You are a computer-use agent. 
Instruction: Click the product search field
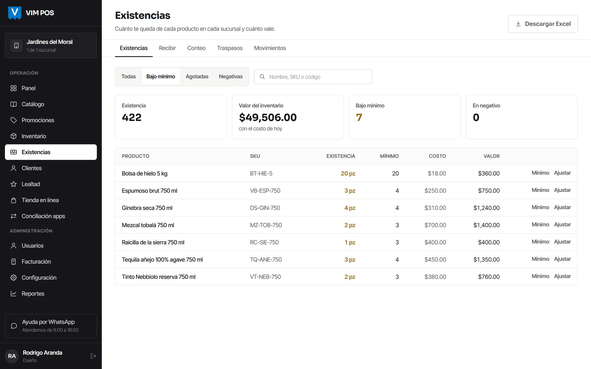313,77
